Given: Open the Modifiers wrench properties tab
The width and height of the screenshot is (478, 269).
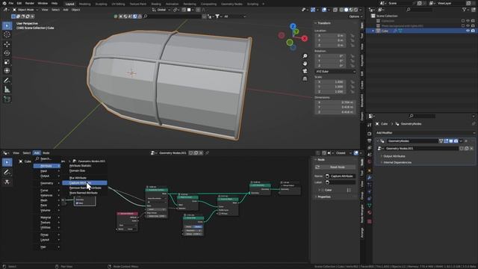Looking at the screenshot, I should coord(370,178).
